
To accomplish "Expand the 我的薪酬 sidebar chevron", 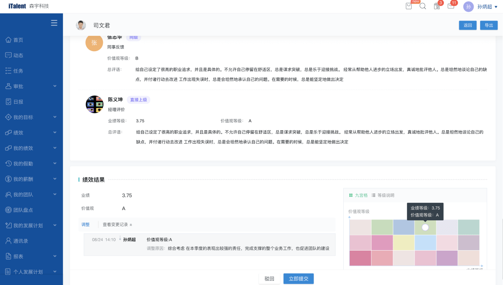I will pos(55,179).
